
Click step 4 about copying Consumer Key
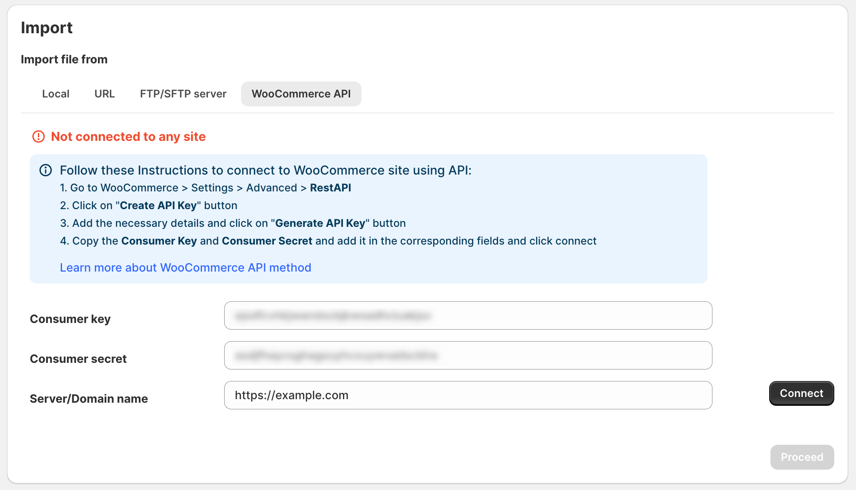[328, 241]
